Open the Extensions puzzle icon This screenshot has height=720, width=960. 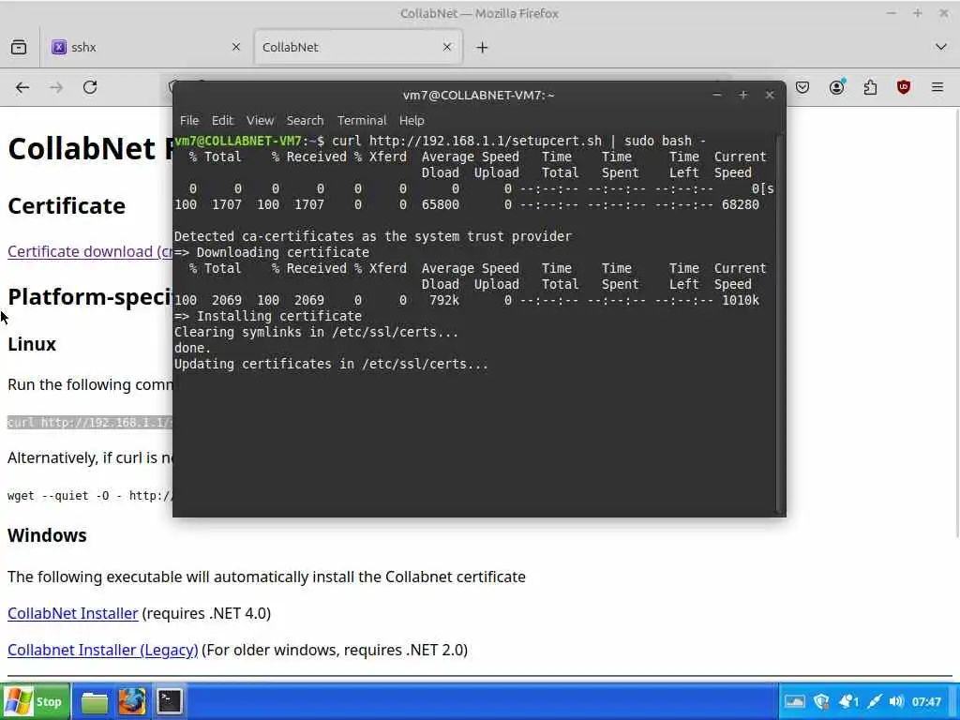click(870, 87)
